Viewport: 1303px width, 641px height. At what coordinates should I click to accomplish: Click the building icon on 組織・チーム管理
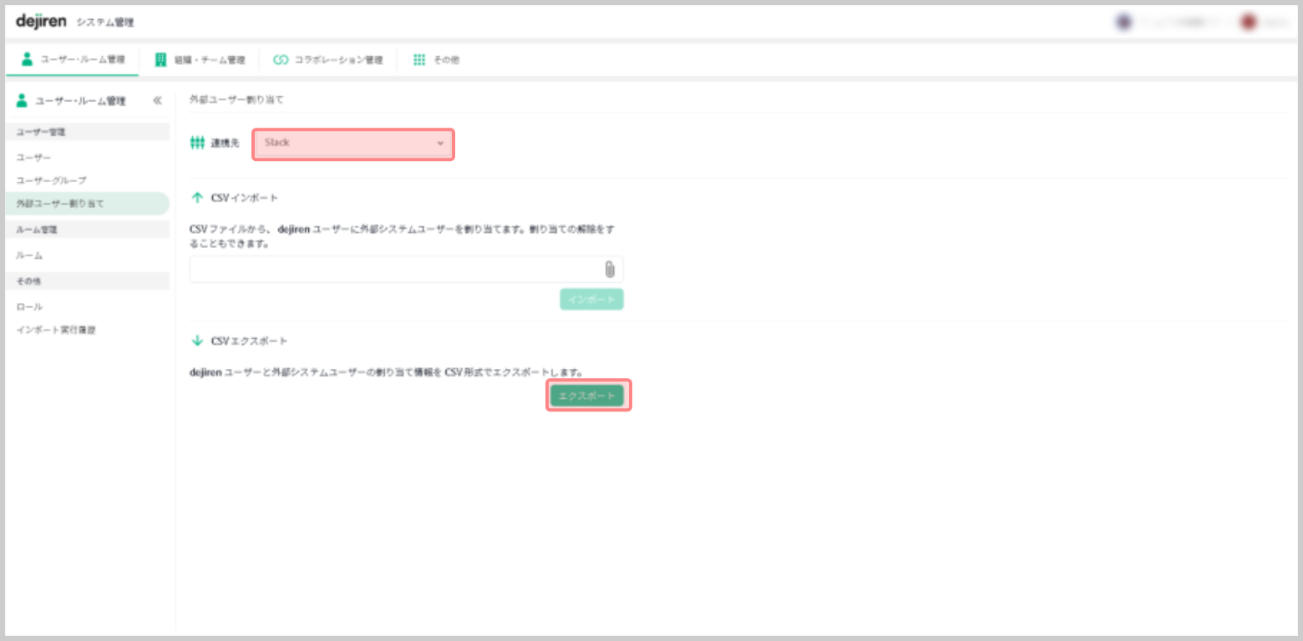pos(160,59)
